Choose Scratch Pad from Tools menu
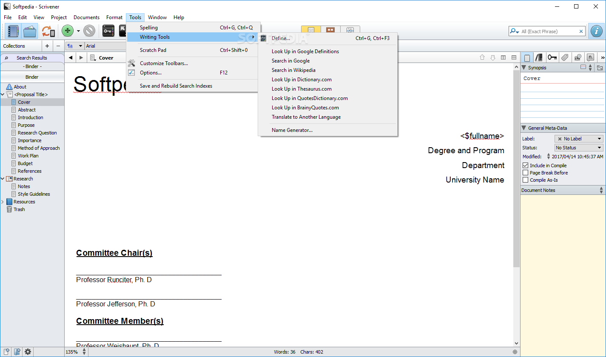606x357 pixels. point(193,50)
